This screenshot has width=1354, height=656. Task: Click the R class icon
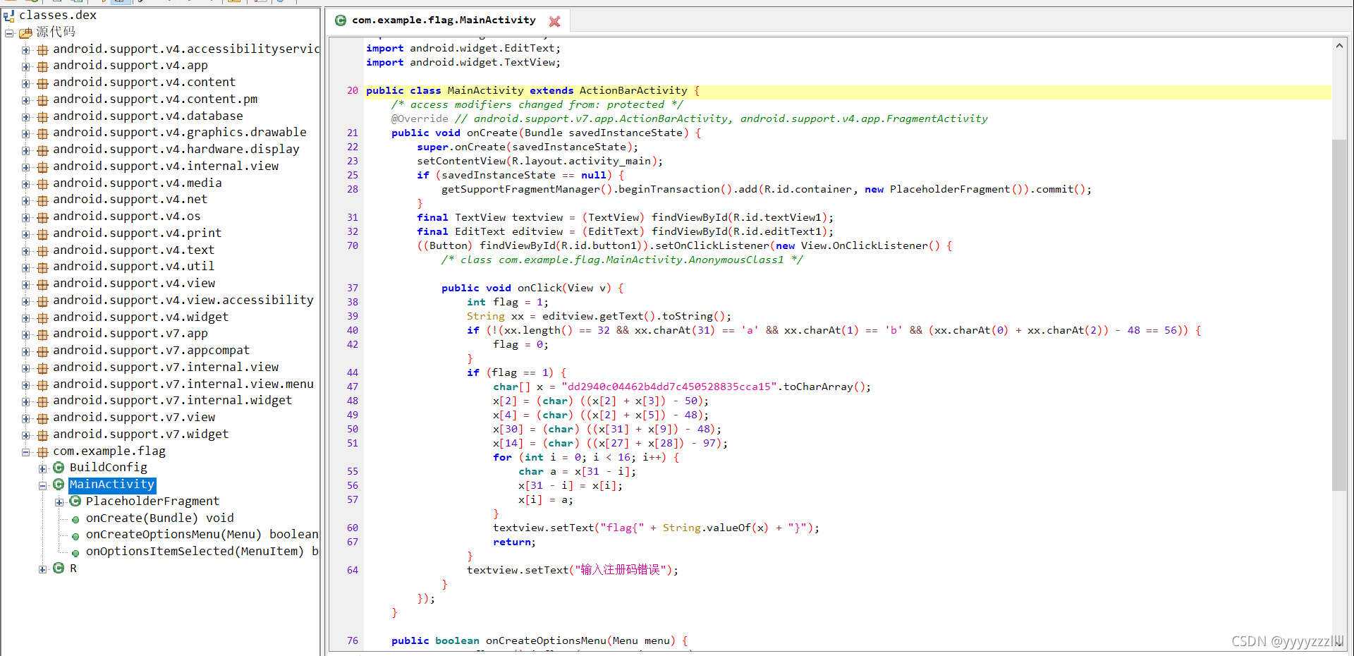tap(59, 569)
